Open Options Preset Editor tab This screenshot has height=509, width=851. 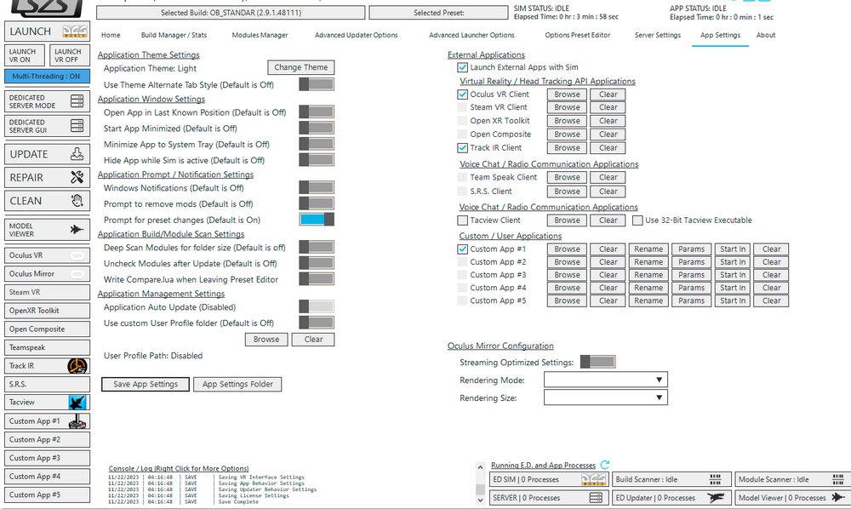(x=578, y=35)
